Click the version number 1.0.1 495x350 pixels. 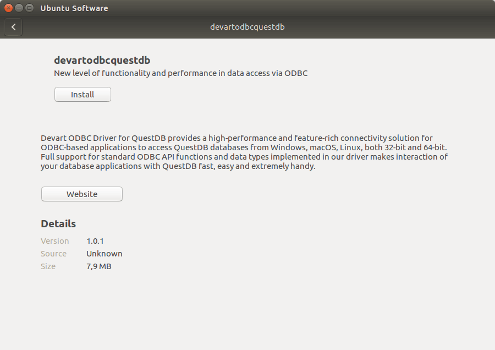95,241
